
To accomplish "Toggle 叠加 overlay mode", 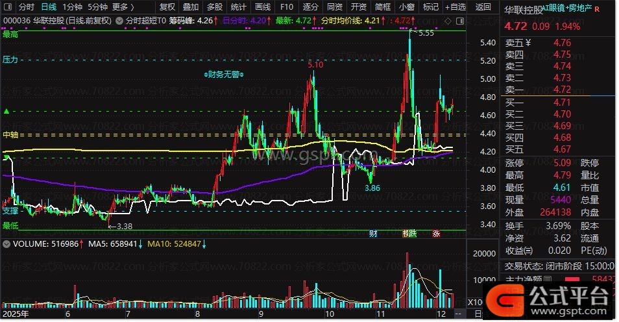I will click(x=190, y=7).
